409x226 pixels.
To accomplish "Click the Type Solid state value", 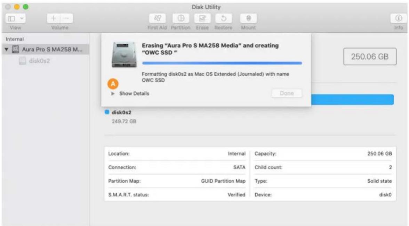I will click(x=379, y=181).
